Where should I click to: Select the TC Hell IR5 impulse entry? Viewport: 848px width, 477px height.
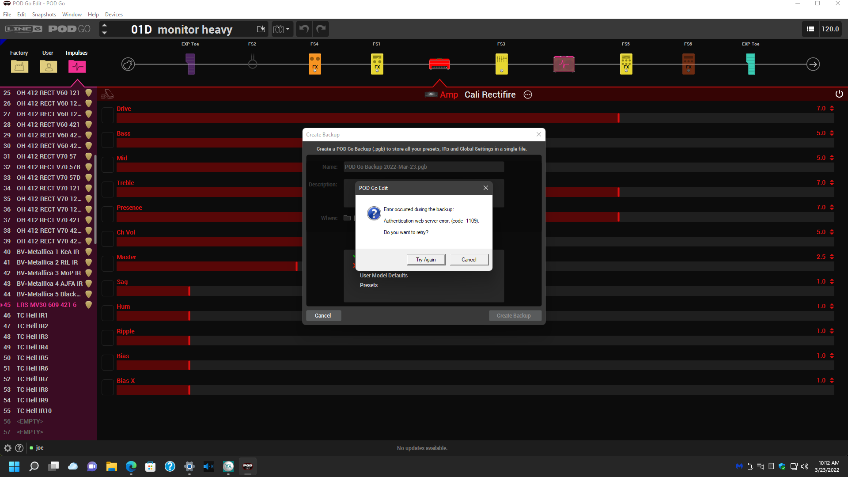[x=32, y=358]
